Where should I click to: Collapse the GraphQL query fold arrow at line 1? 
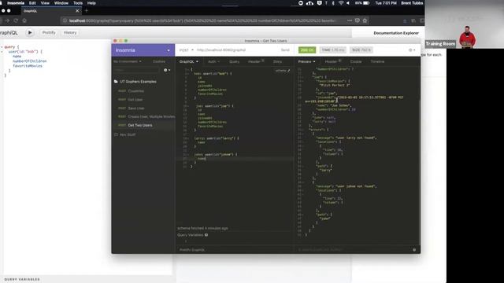189,69
